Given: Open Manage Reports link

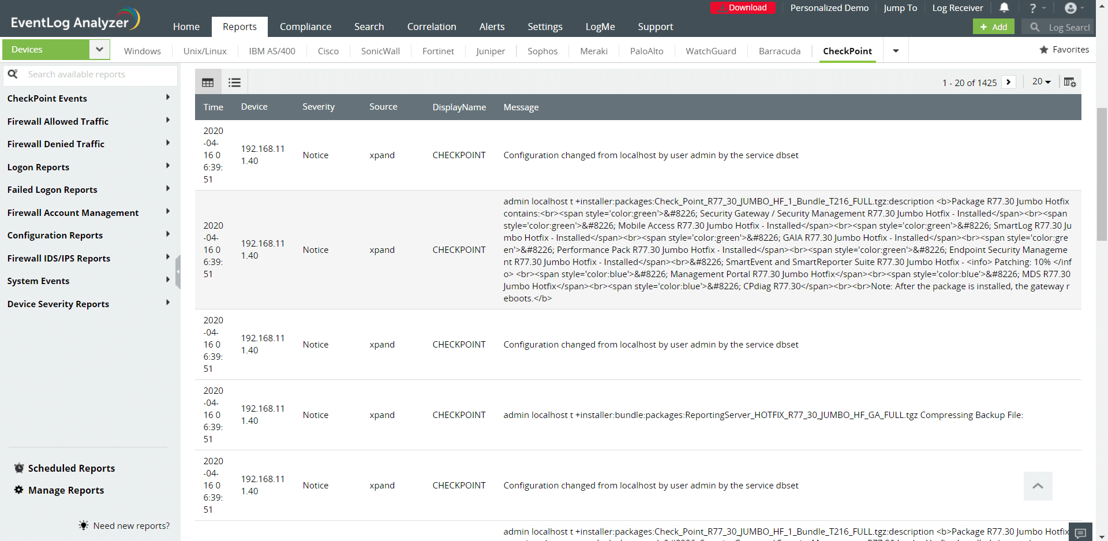Looking at the screenshot, I should pyautogui.click(x=66, y=490).
